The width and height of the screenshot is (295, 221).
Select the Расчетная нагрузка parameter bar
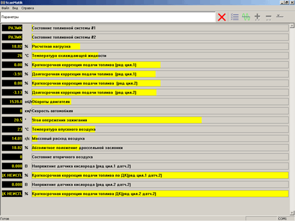click(160, 47)
